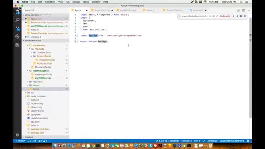
Task: Click the master branch in status bar
Action: click(x=20, y=141)
